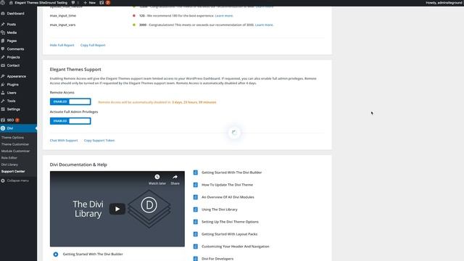Open comments bubble in admin bar
Image resolution: width=464 pixels, height=261 pixels.
click(73, 3)
